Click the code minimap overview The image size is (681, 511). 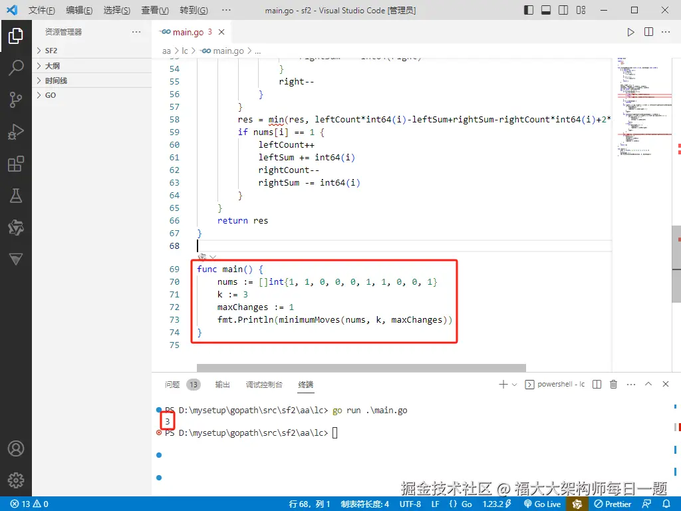click(644, 106)
